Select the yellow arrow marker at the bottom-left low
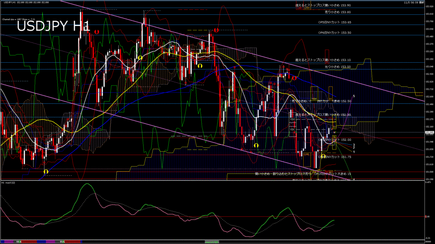Screen dimensions: 435x244 (x=45, y=171)
